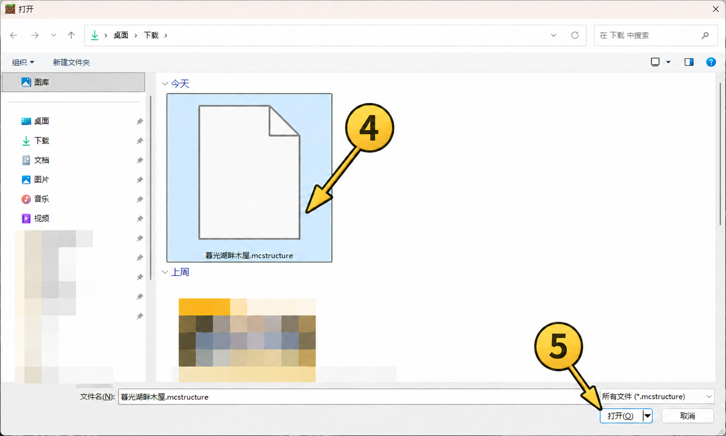The image size is (726, 436).
Task: Click the file list vertical scrollbar
Action: [x=720, y=155]
